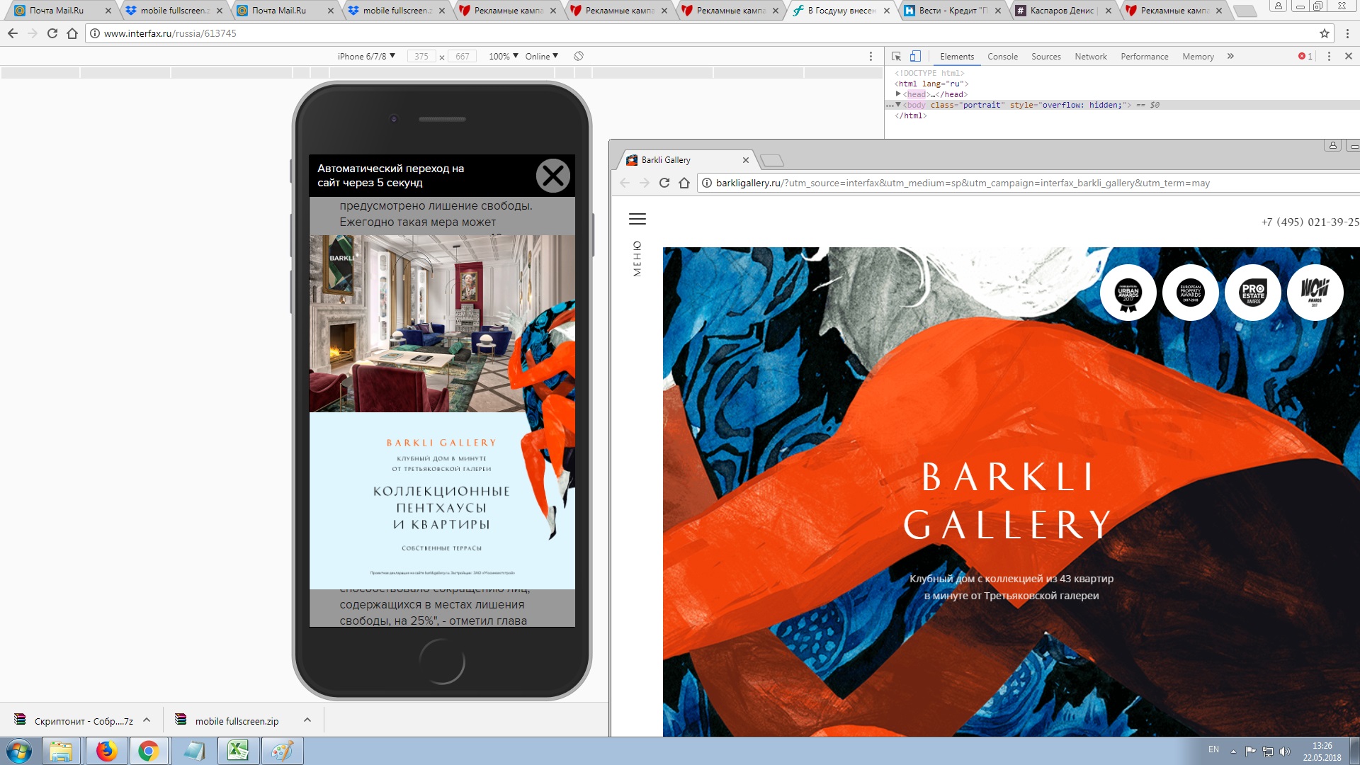Open the Скриптонит downloaded file
Image resolution: width=1360 pixels, height=765 pixels.
point(74,720)
